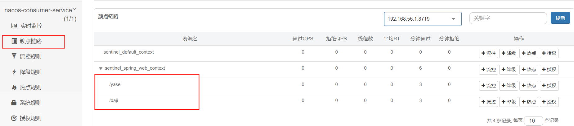Click the 关键字 search input field
Viewport: 574px width, 126px height.
pos(508,18)
